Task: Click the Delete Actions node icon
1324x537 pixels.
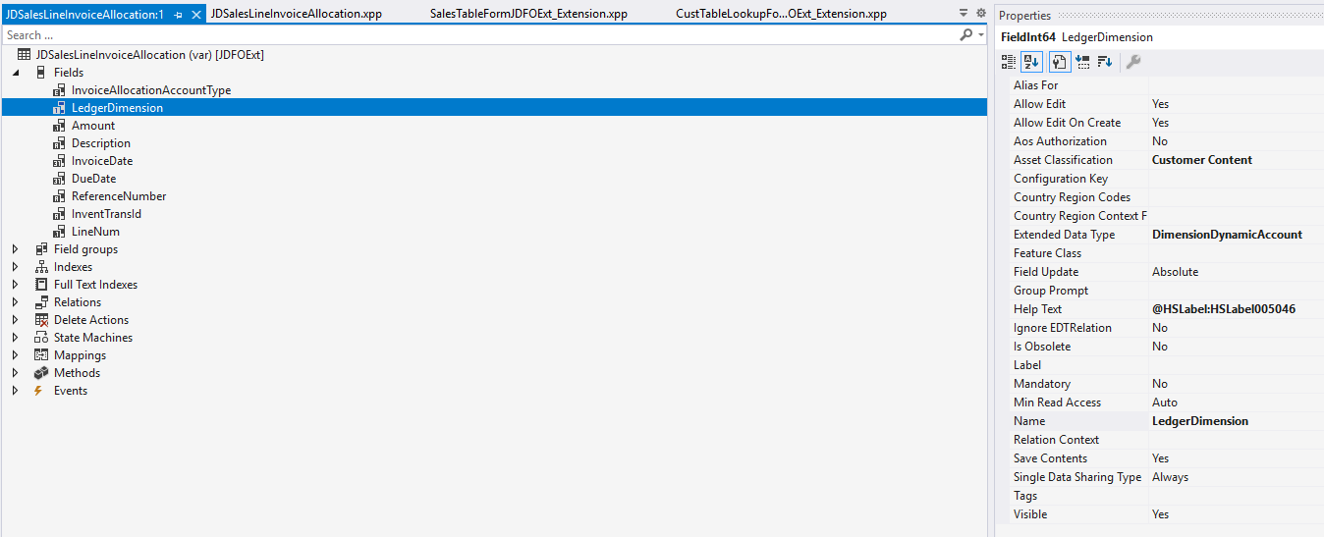Action: tap(41, 320)
